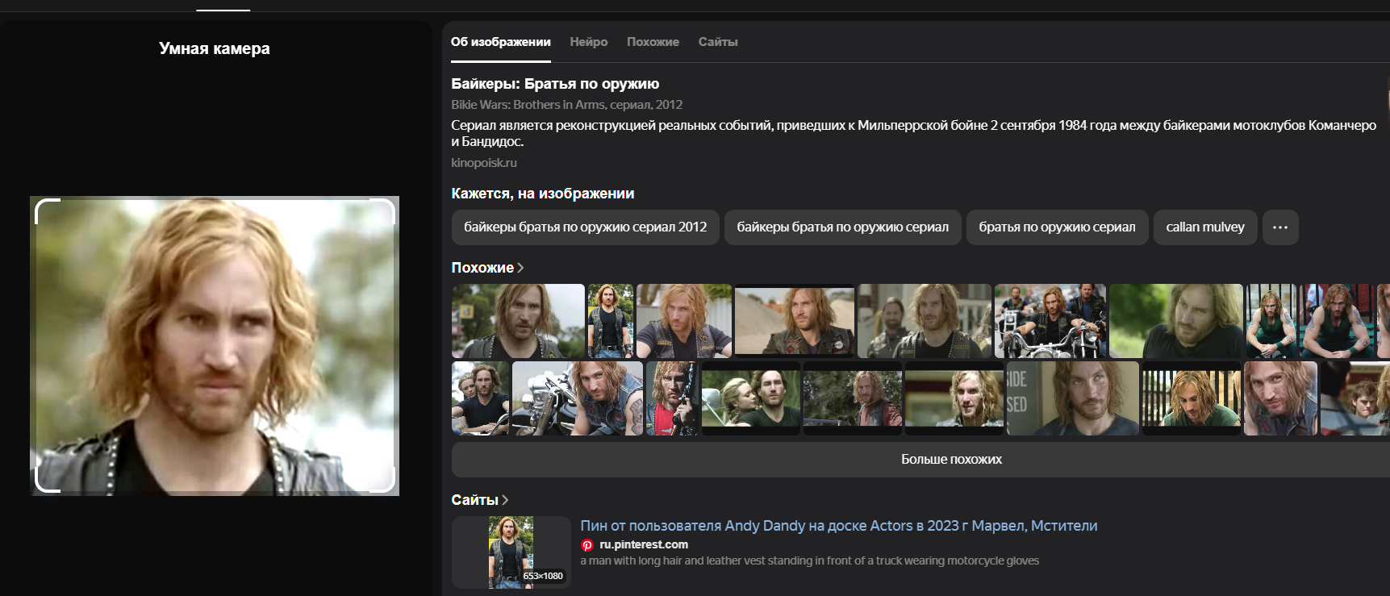
Task: Open the first similar image in the second row
Action: point(480,398)
